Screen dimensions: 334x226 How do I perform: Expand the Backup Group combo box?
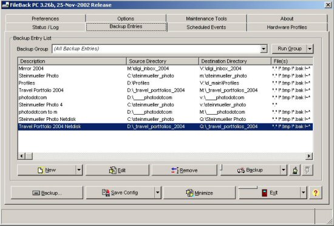[264, 49]
